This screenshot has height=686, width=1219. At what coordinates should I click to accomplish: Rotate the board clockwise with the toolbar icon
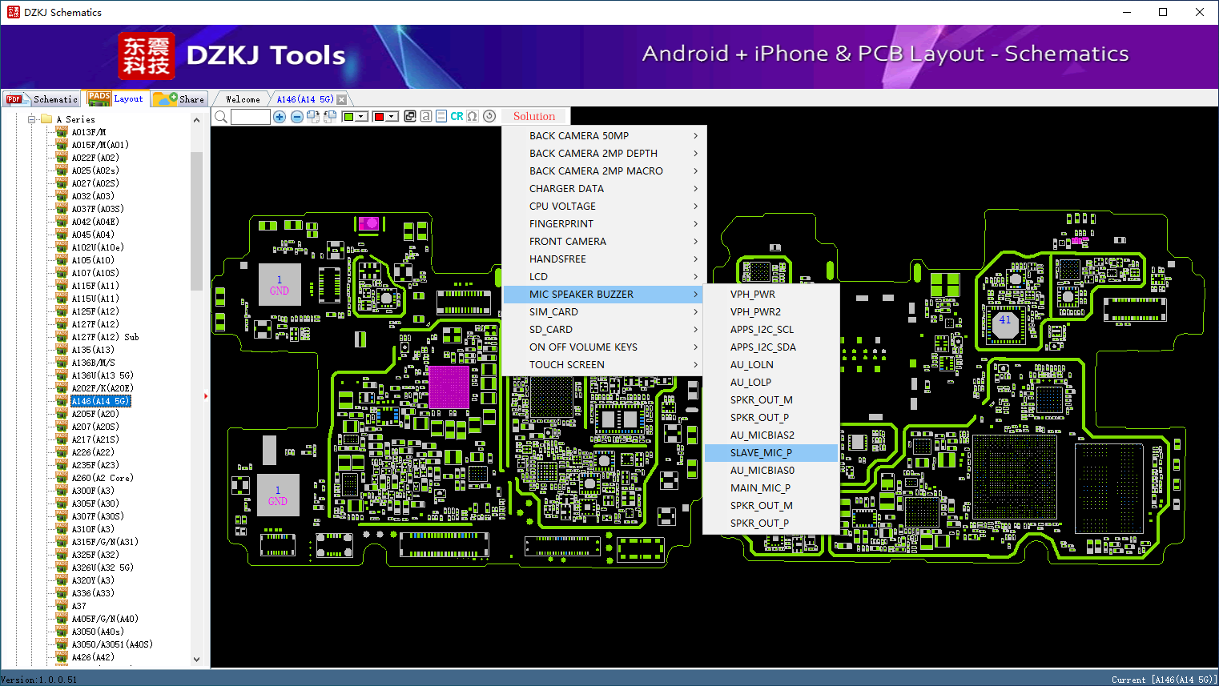tap(313, 117)
